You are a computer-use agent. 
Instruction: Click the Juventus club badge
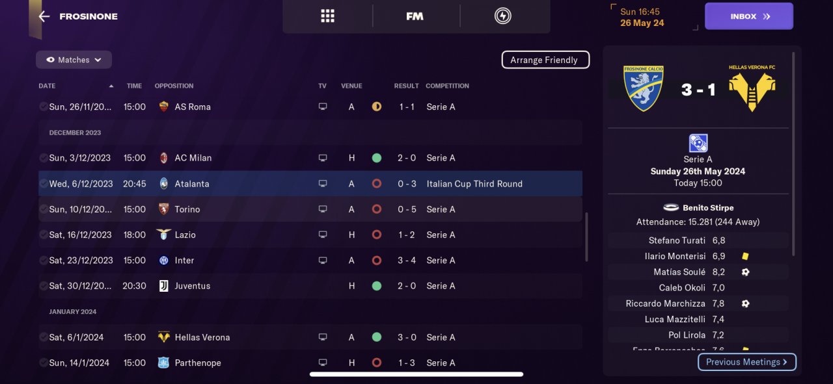pyautogui.click(x=163, y=286)
